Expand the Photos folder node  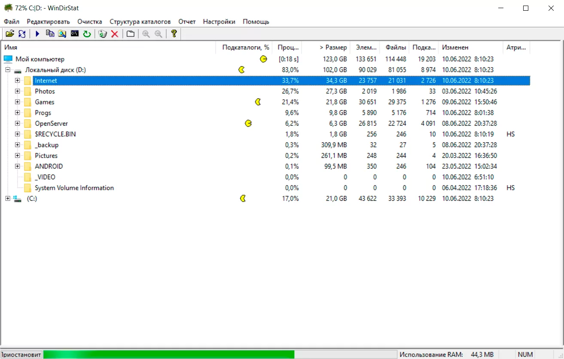(18, 91)
